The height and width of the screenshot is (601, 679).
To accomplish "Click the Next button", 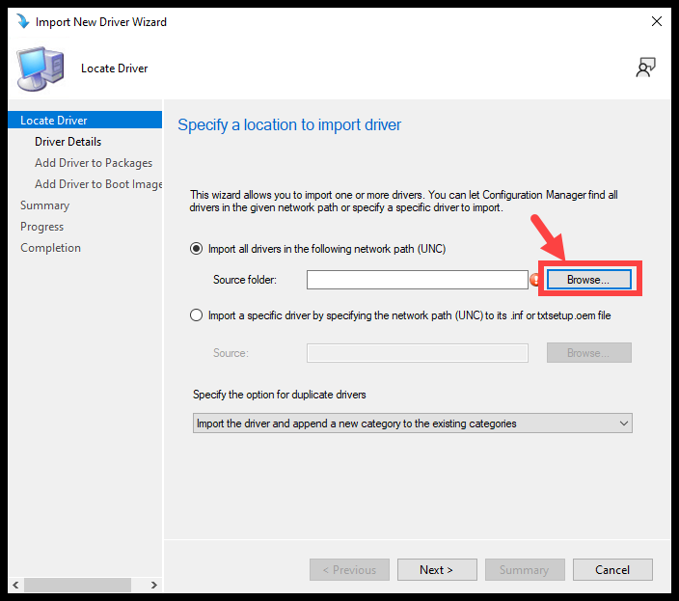I will coord(437,570).
